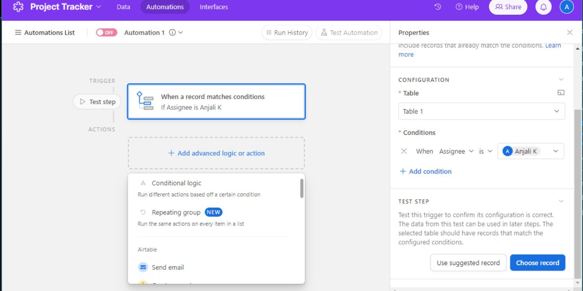Open the notifications bell
The image size is (583, 291).
543,7
